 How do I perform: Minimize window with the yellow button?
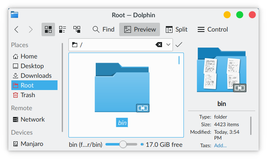pyautogui.click(x=227, y=15)
